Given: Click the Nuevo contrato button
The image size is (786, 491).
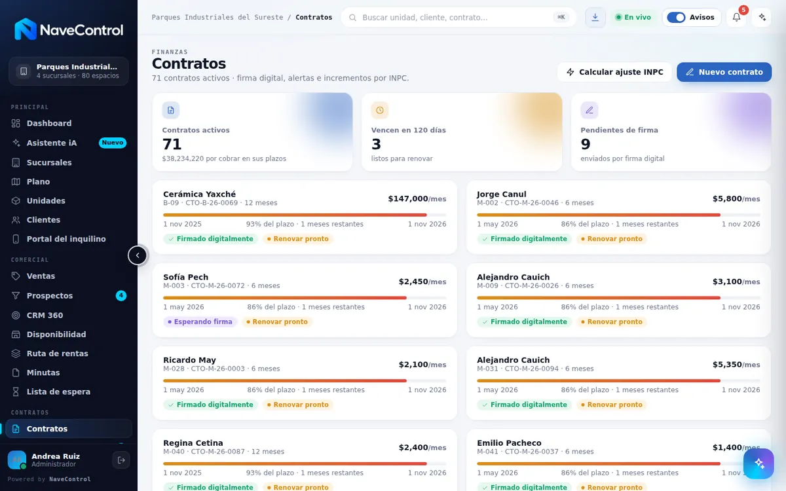Looking at the screenshot, I should [724, 72].
